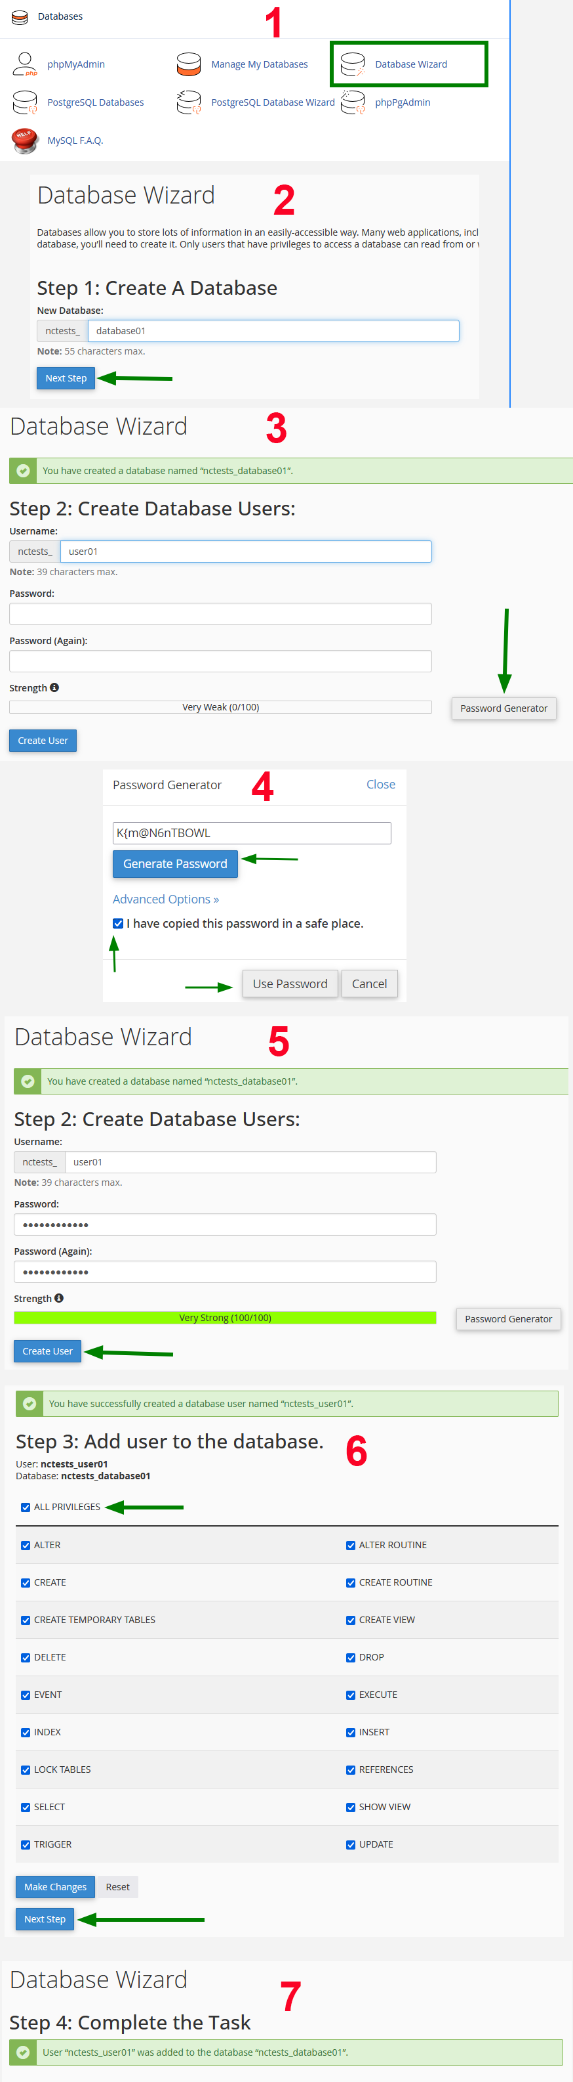
Task: Toggle the CREATE TEMPORARY TABLES checkbox
Action: 26,1620
